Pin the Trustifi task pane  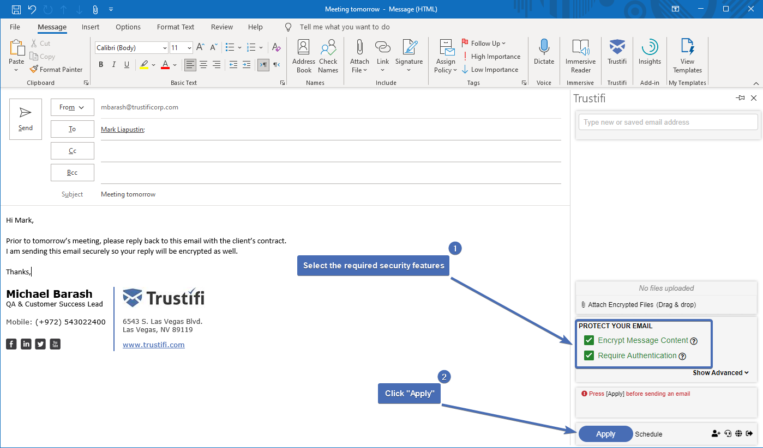click(740, 98)
